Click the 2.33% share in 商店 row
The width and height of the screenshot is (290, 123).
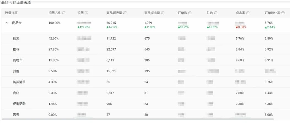click(x=53, y=93)
